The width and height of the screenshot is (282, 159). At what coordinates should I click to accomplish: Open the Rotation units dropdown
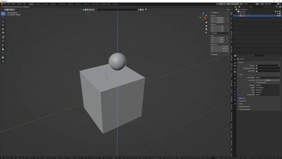click(268, 85)
